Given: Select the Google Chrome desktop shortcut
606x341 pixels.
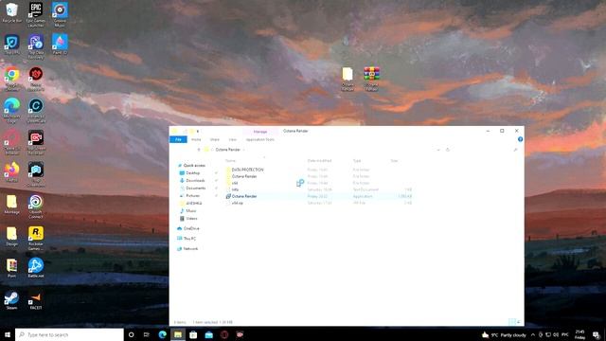Looking at the screenshot, I should click(11, 79).
